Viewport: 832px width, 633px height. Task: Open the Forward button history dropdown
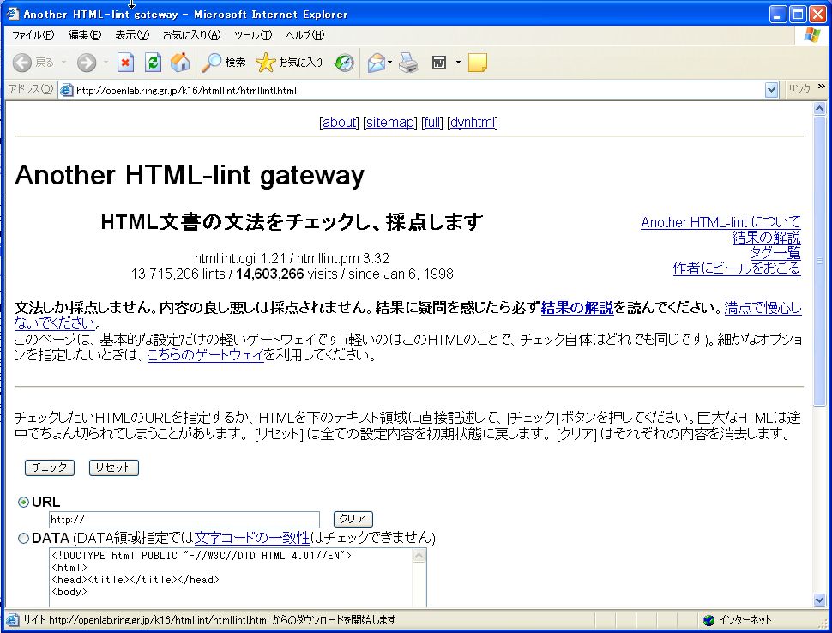click(x=105, y=63)
